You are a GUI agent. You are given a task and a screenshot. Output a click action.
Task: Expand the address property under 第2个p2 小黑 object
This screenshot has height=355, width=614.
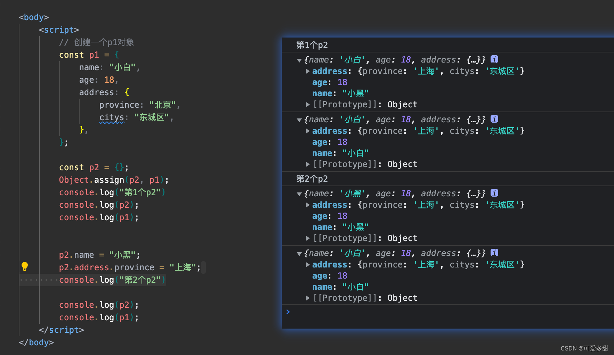307,205
